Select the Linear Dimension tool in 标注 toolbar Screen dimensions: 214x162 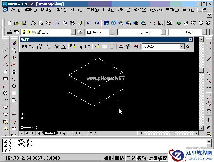25,46
